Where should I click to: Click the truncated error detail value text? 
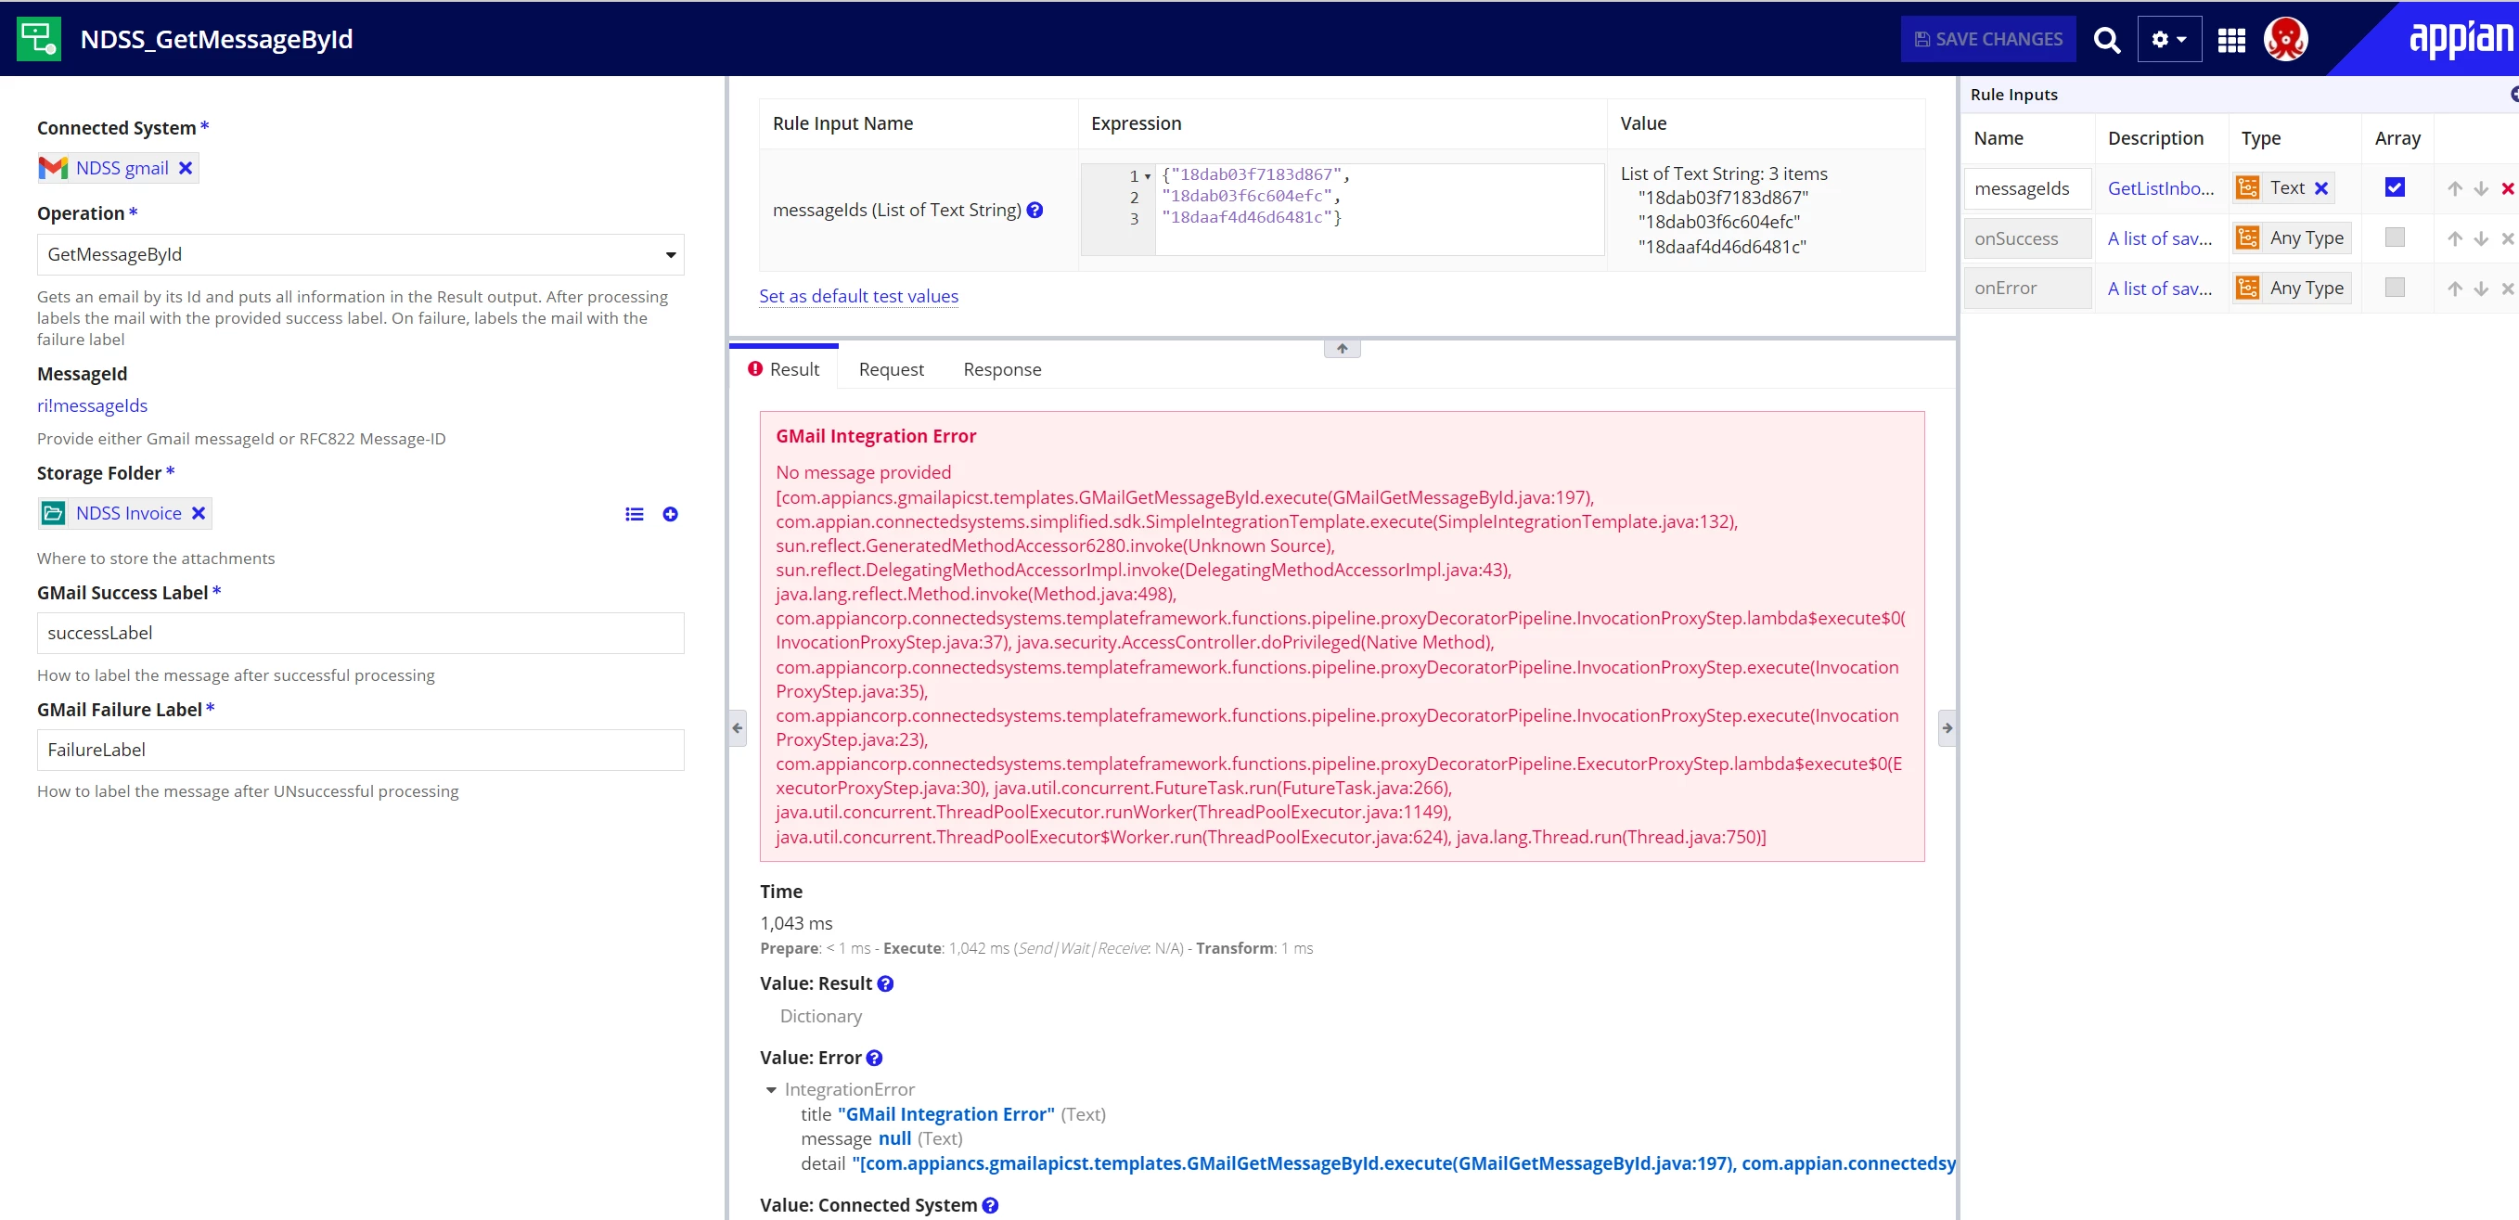click(x=1403, y=1163)
